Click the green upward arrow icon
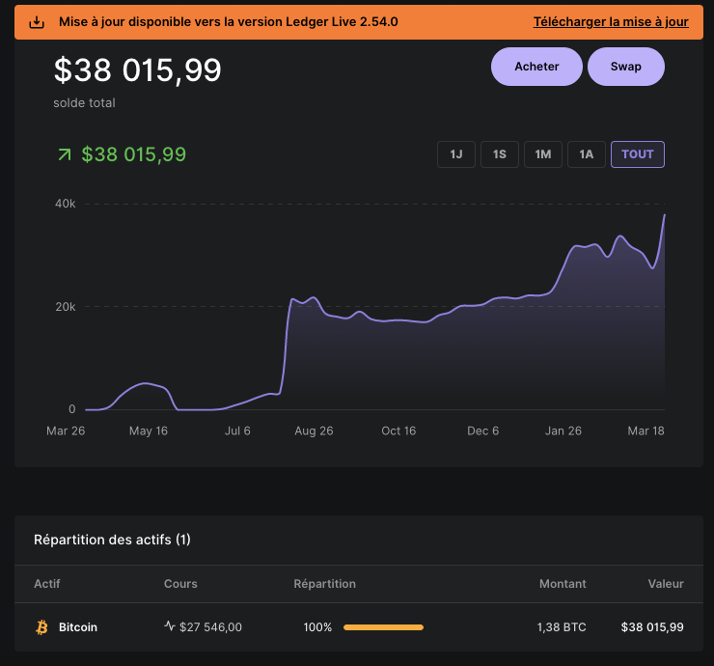Image resolution: width=714 pixels, height=666 pixels. (65, 154)
